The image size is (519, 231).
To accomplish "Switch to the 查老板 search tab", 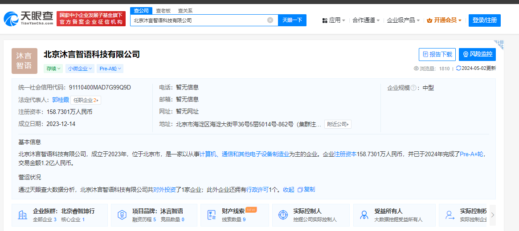I will (162, 10).
